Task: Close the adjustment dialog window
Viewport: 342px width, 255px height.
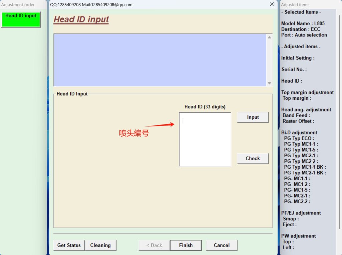Action: point(272,4)
